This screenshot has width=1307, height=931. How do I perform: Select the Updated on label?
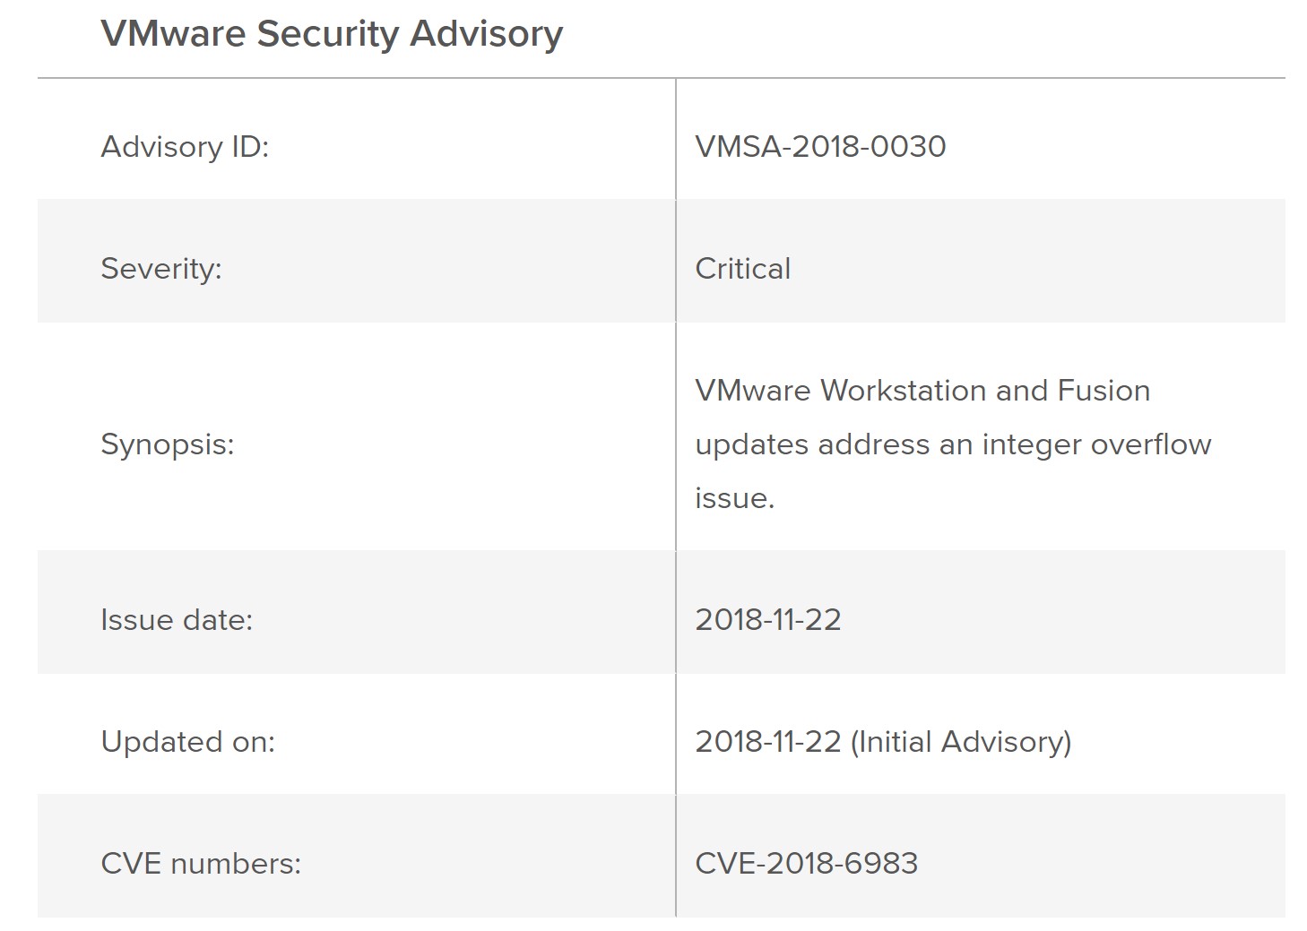pos(188,741)
